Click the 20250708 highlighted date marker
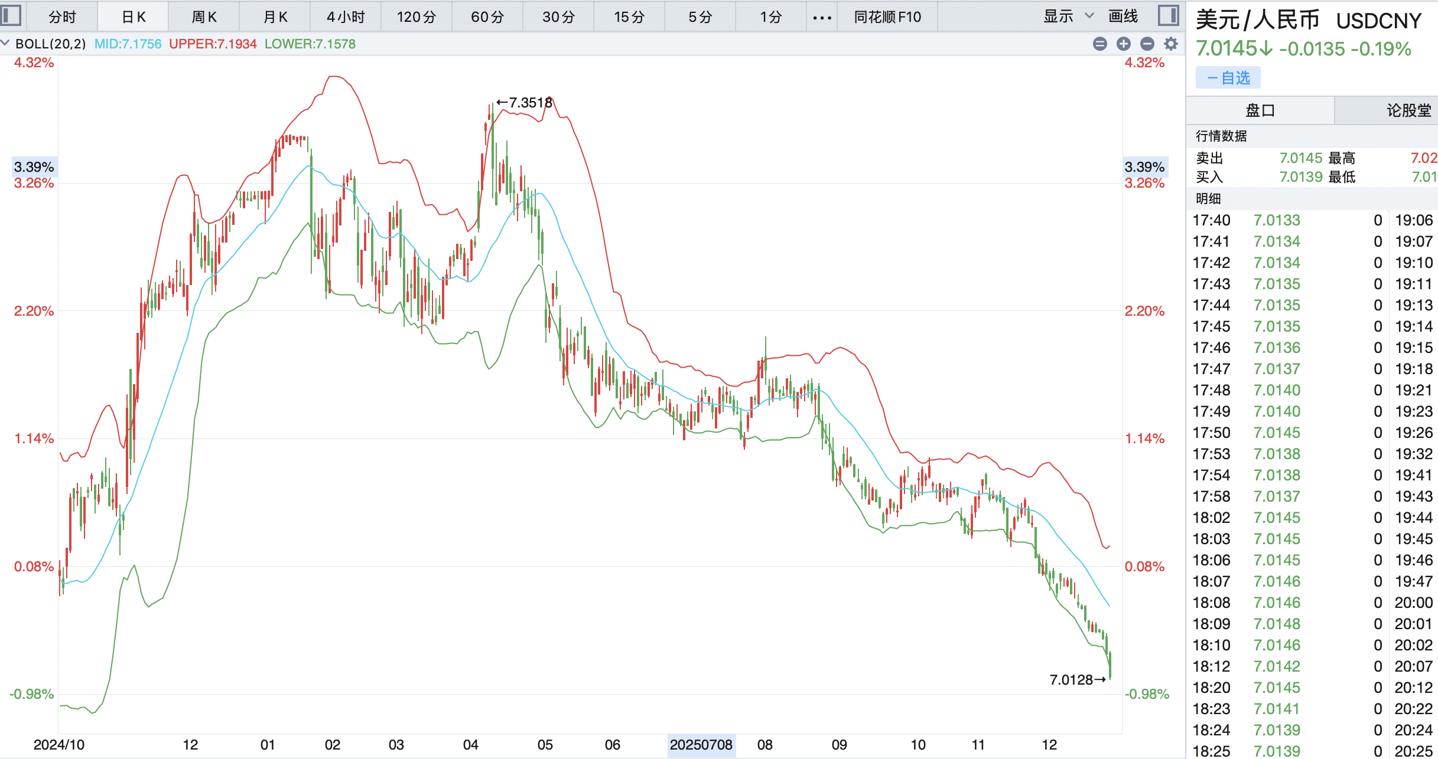This screenshot has height=759, width=1438. (x=701, y=745)
